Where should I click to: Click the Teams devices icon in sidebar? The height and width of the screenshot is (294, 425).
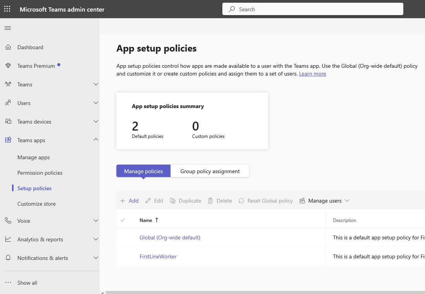[x=8, y=122]
